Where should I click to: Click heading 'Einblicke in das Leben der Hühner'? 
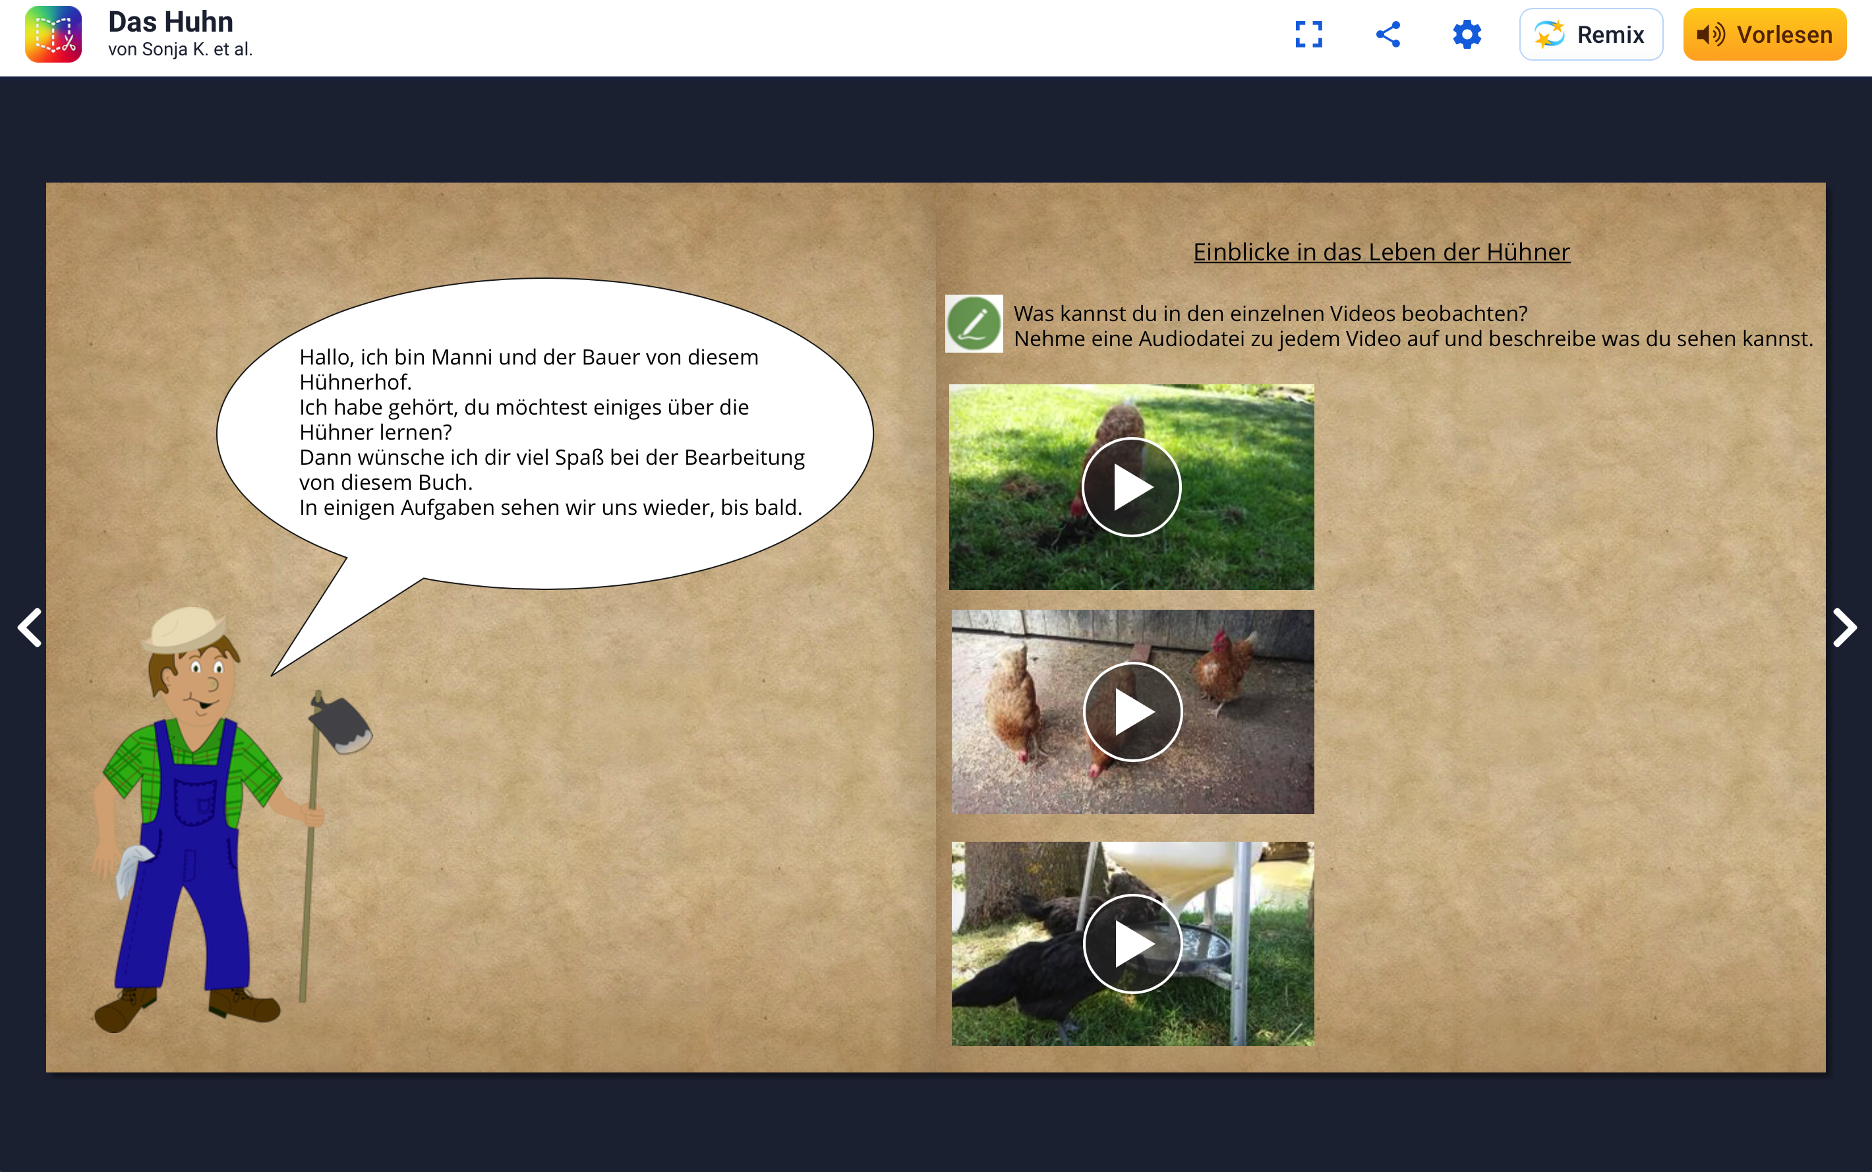point(1382,252)
